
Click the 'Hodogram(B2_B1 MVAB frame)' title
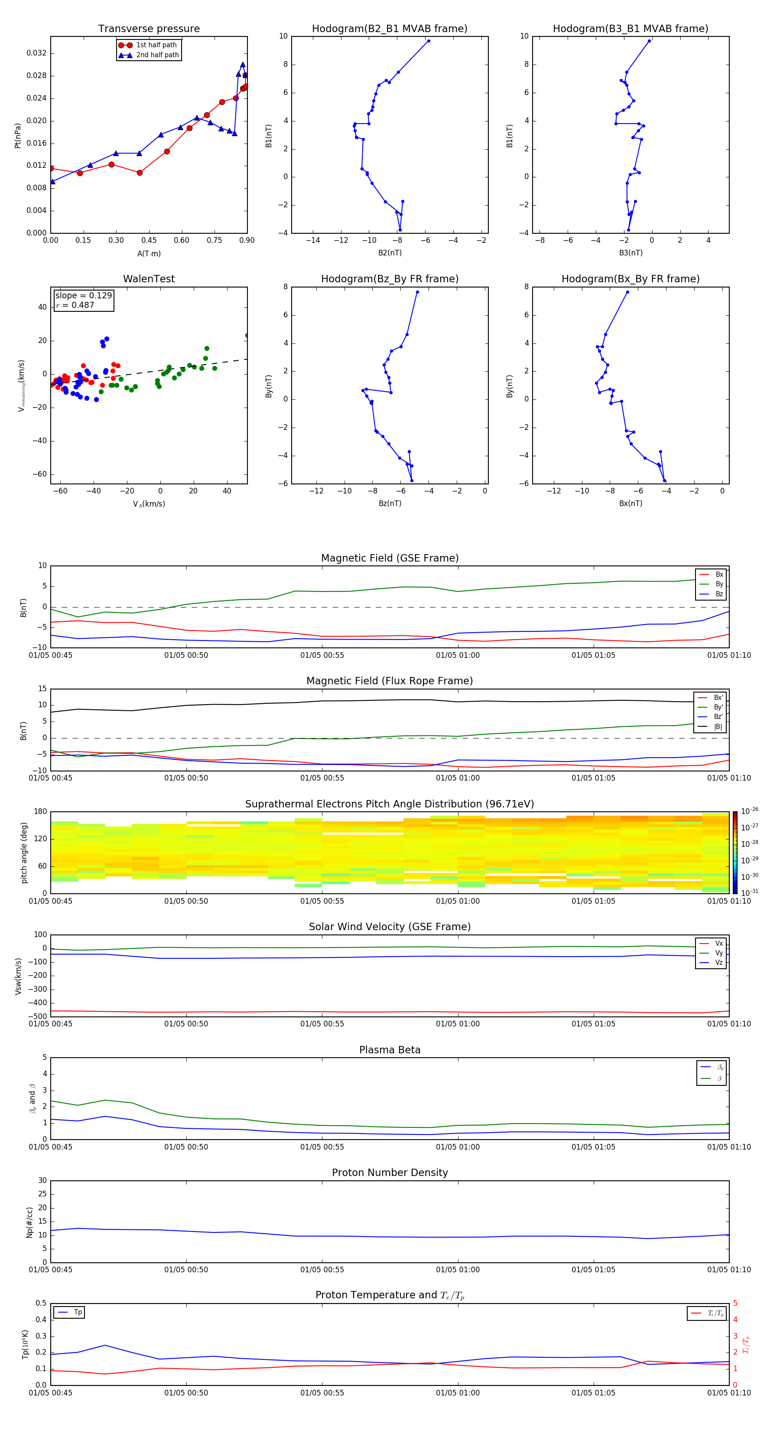(x=390, y=29)
